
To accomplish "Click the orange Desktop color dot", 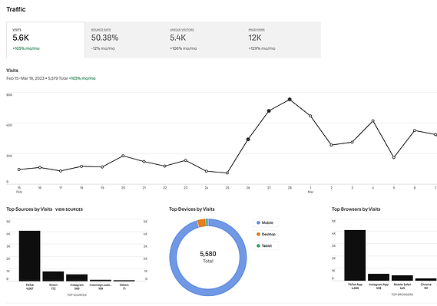I will coord(258,234).
